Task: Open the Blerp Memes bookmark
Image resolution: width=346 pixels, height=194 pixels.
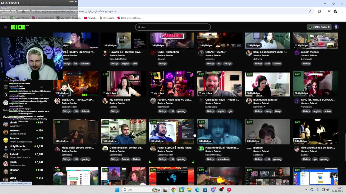Action: pos(129,18)
